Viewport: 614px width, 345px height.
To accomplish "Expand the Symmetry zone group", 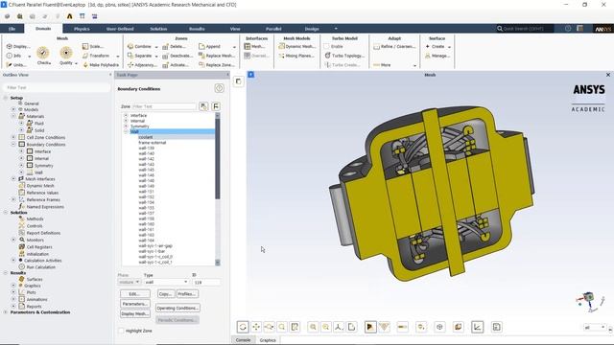I will click(x=126, y=126).
